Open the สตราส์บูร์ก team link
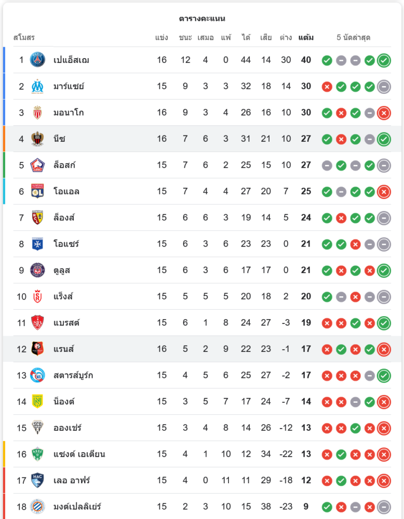The image size is (404, 519). (x=73, y=375)
